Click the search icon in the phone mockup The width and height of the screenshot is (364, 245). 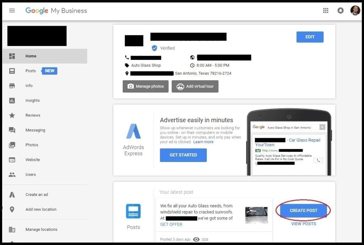click(322, 127)
